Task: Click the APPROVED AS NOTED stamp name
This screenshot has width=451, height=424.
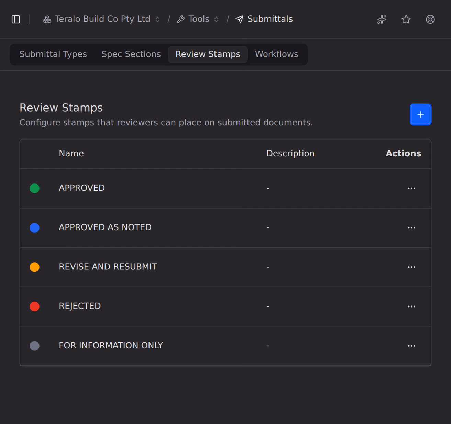Action: tap(105, 227)
